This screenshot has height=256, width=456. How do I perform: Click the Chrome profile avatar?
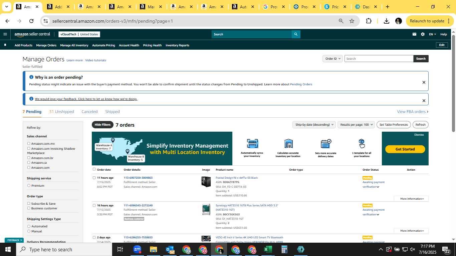[398, 21]
